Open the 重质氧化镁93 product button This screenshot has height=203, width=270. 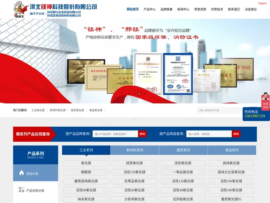tap(231, 199)
